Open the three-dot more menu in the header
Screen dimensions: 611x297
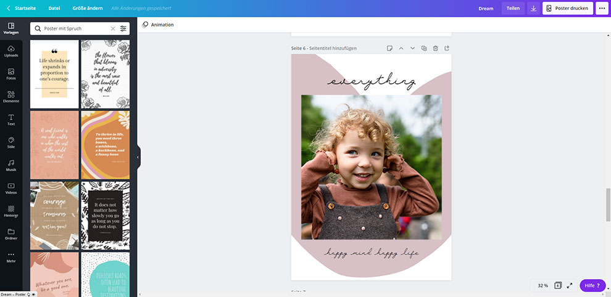602,8
